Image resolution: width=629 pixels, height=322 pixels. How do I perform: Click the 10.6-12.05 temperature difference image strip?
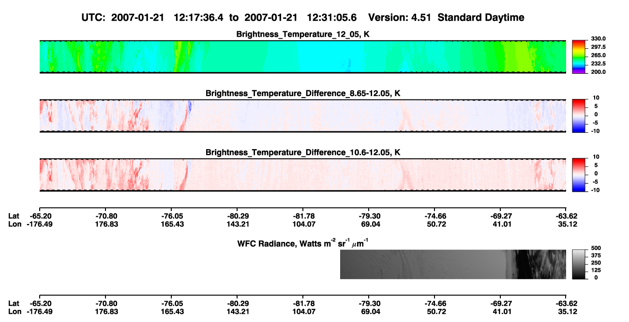(303, 175)
